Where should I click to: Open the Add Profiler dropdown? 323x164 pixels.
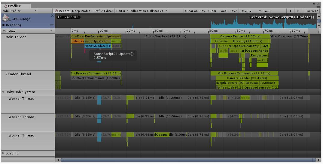(19, 11)
